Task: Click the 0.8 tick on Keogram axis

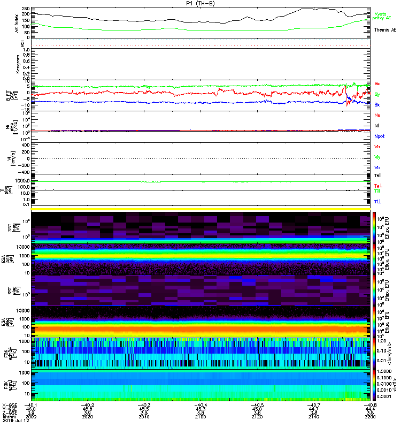Action: (26, 55)
